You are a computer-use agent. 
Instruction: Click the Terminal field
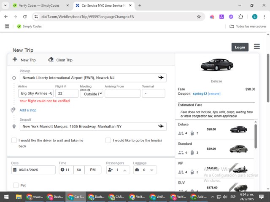click(154, 93)
